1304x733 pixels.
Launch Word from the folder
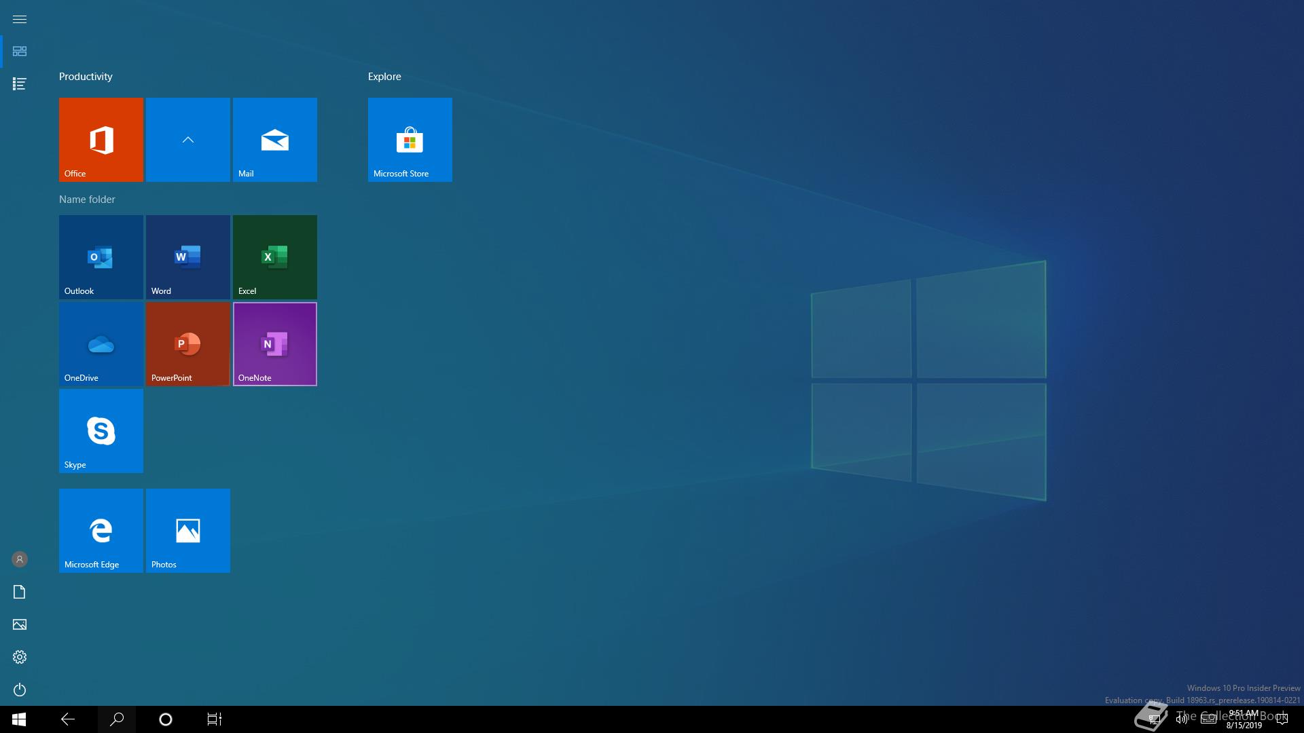point(187,257)
